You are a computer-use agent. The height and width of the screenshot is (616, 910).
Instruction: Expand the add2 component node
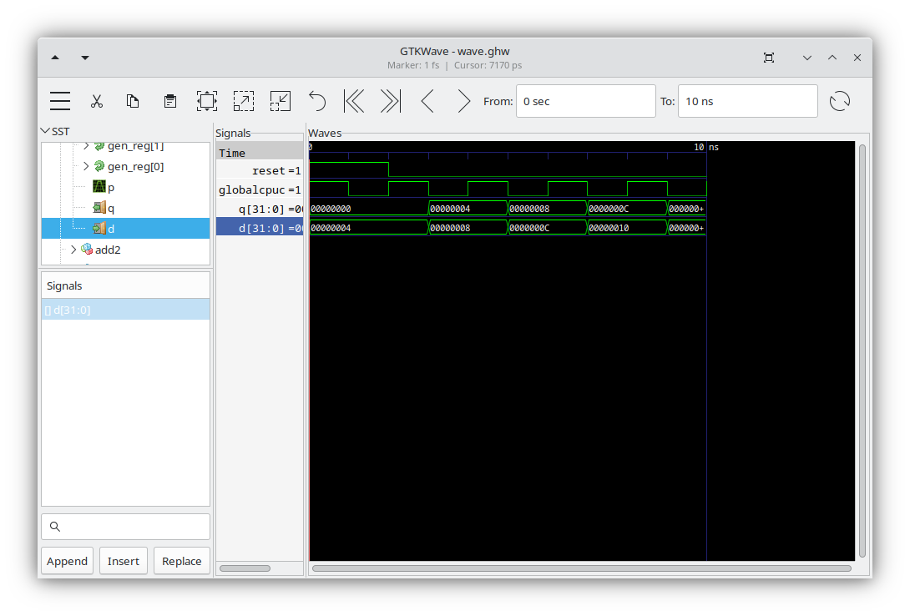pyautogui.click(x=73, y=249)
